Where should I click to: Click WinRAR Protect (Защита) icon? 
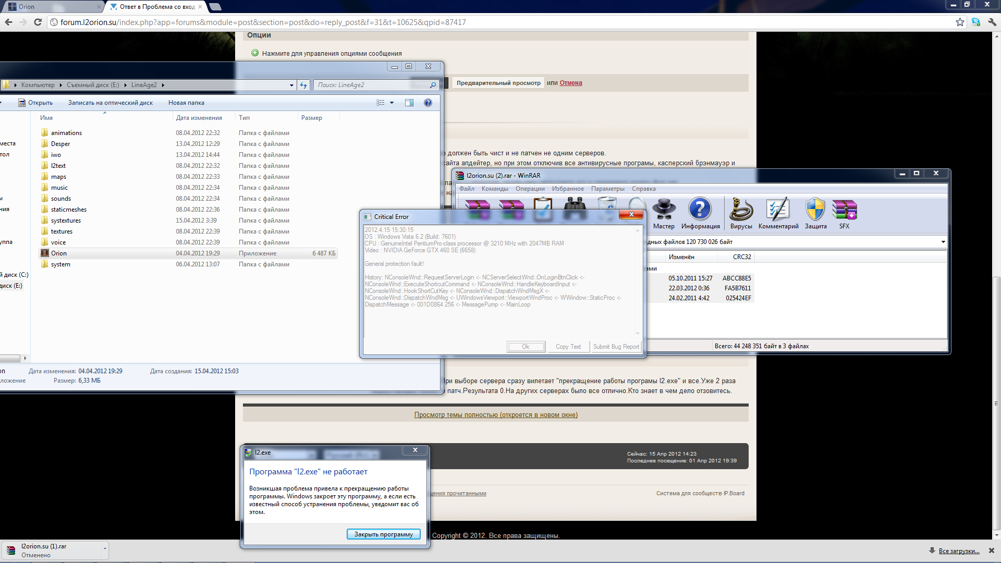tap(815, 214)
